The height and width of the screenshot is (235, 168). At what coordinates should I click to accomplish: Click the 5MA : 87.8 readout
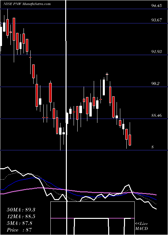tap(19, 223)
